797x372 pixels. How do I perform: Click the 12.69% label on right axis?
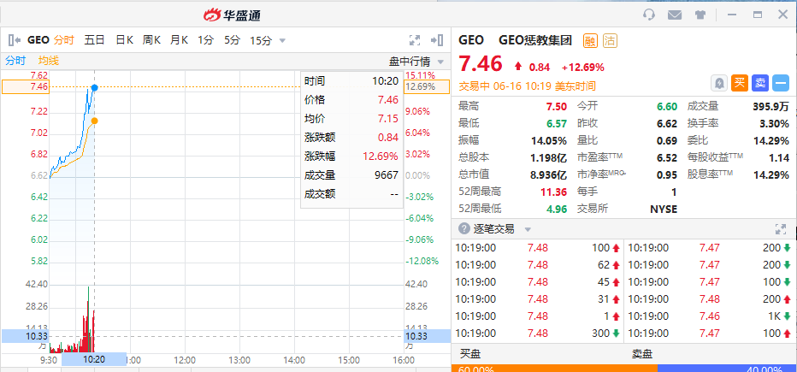[427, 86]
